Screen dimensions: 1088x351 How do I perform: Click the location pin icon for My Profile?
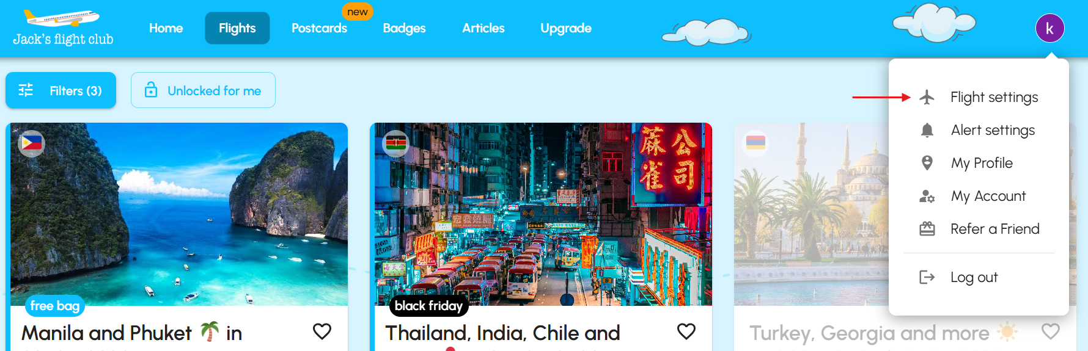[927, 163]
